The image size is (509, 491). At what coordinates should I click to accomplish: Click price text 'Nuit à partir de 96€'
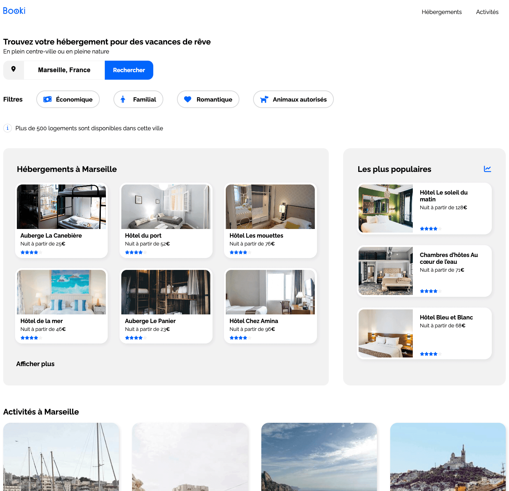click(252, 329)
